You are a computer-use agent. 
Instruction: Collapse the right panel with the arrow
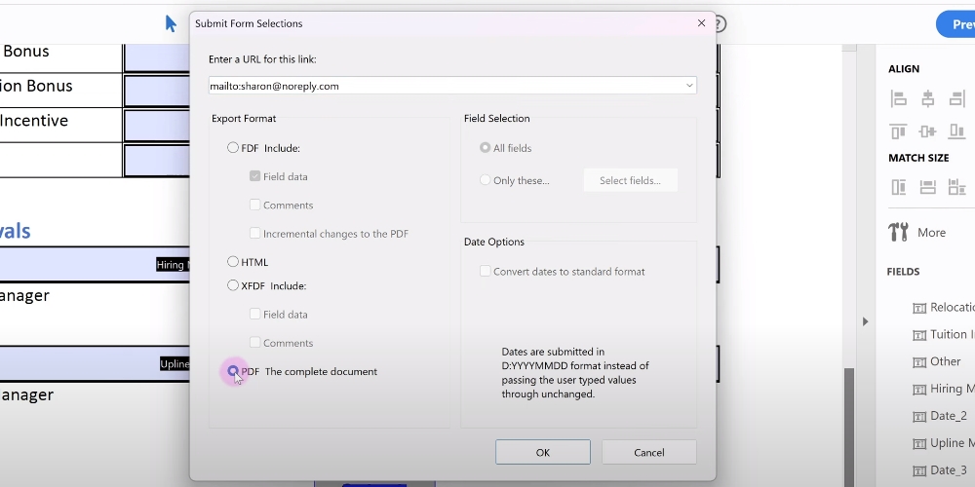[x=864, y=321]
